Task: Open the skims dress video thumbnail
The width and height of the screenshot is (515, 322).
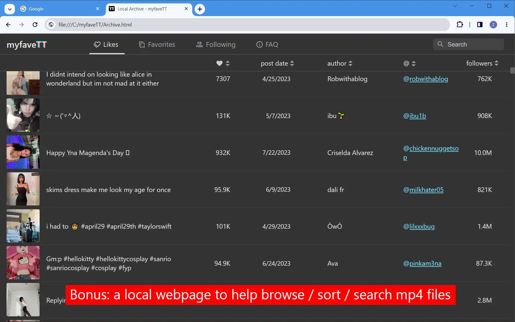Action: (23, 189)
